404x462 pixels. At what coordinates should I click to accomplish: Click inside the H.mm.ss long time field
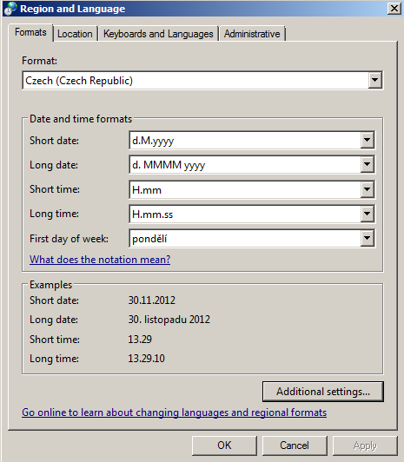[245, 214]
